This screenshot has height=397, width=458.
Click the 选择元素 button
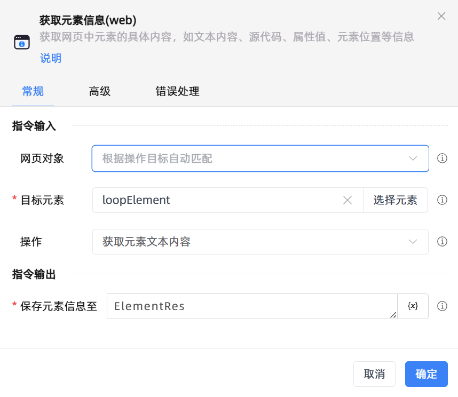point(396,200)
